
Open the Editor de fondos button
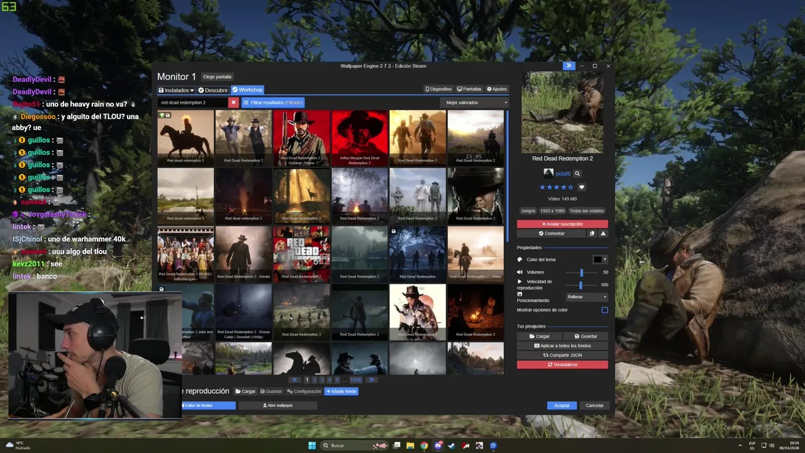[x=208, y=406]
